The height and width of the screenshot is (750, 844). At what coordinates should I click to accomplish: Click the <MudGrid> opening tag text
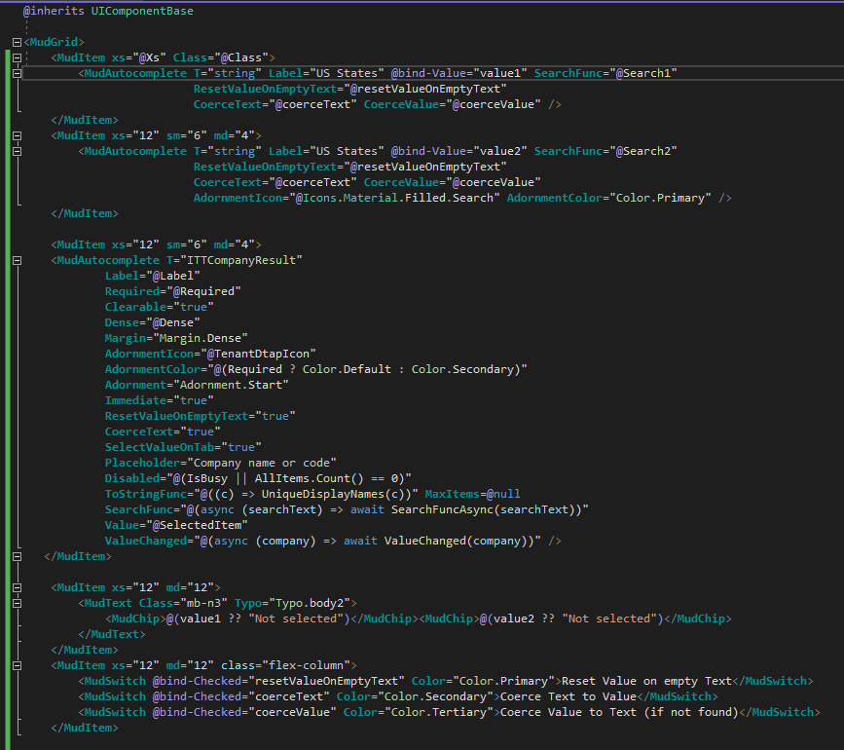tap(54, 42)
